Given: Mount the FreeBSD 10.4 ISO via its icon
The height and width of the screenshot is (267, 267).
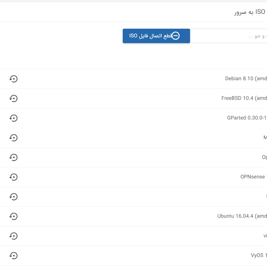Looking at the screenshot, I should coord(13,99).
